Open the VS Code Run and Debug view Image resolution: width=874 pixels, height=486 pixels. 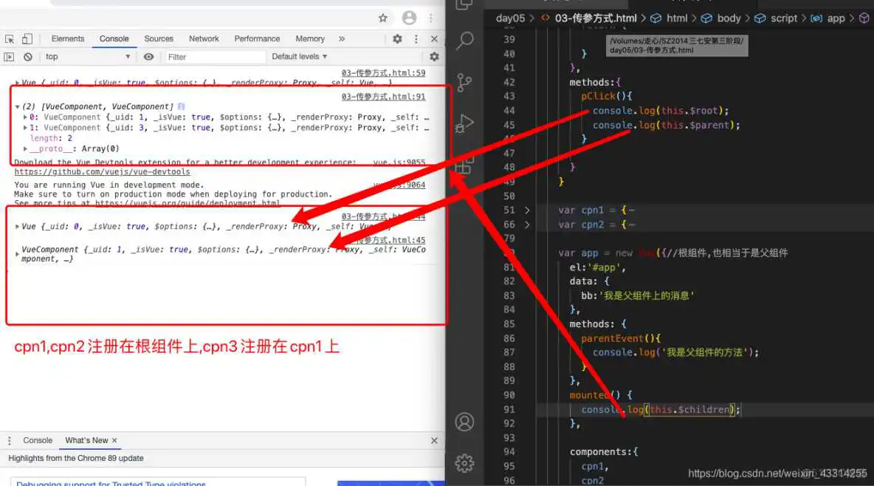pyautogui.click(x=464, y=123)
